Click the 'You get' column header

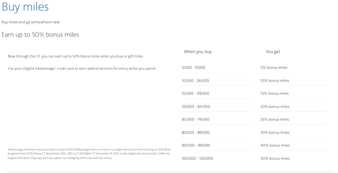[x=273, y=52]
